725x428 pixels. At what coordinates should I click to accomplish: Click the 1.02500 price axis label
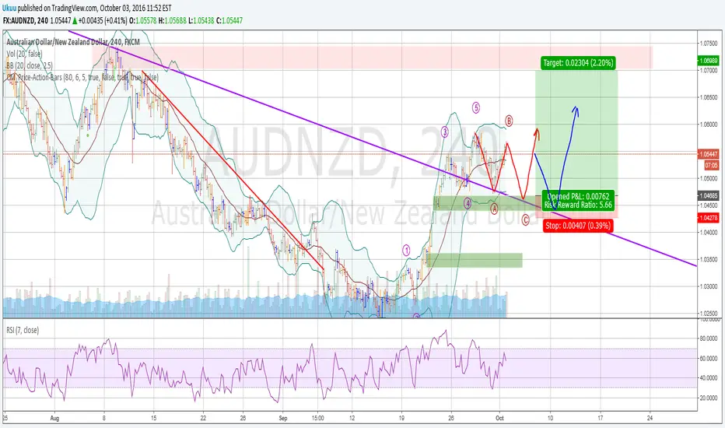[x=709, y=314]
